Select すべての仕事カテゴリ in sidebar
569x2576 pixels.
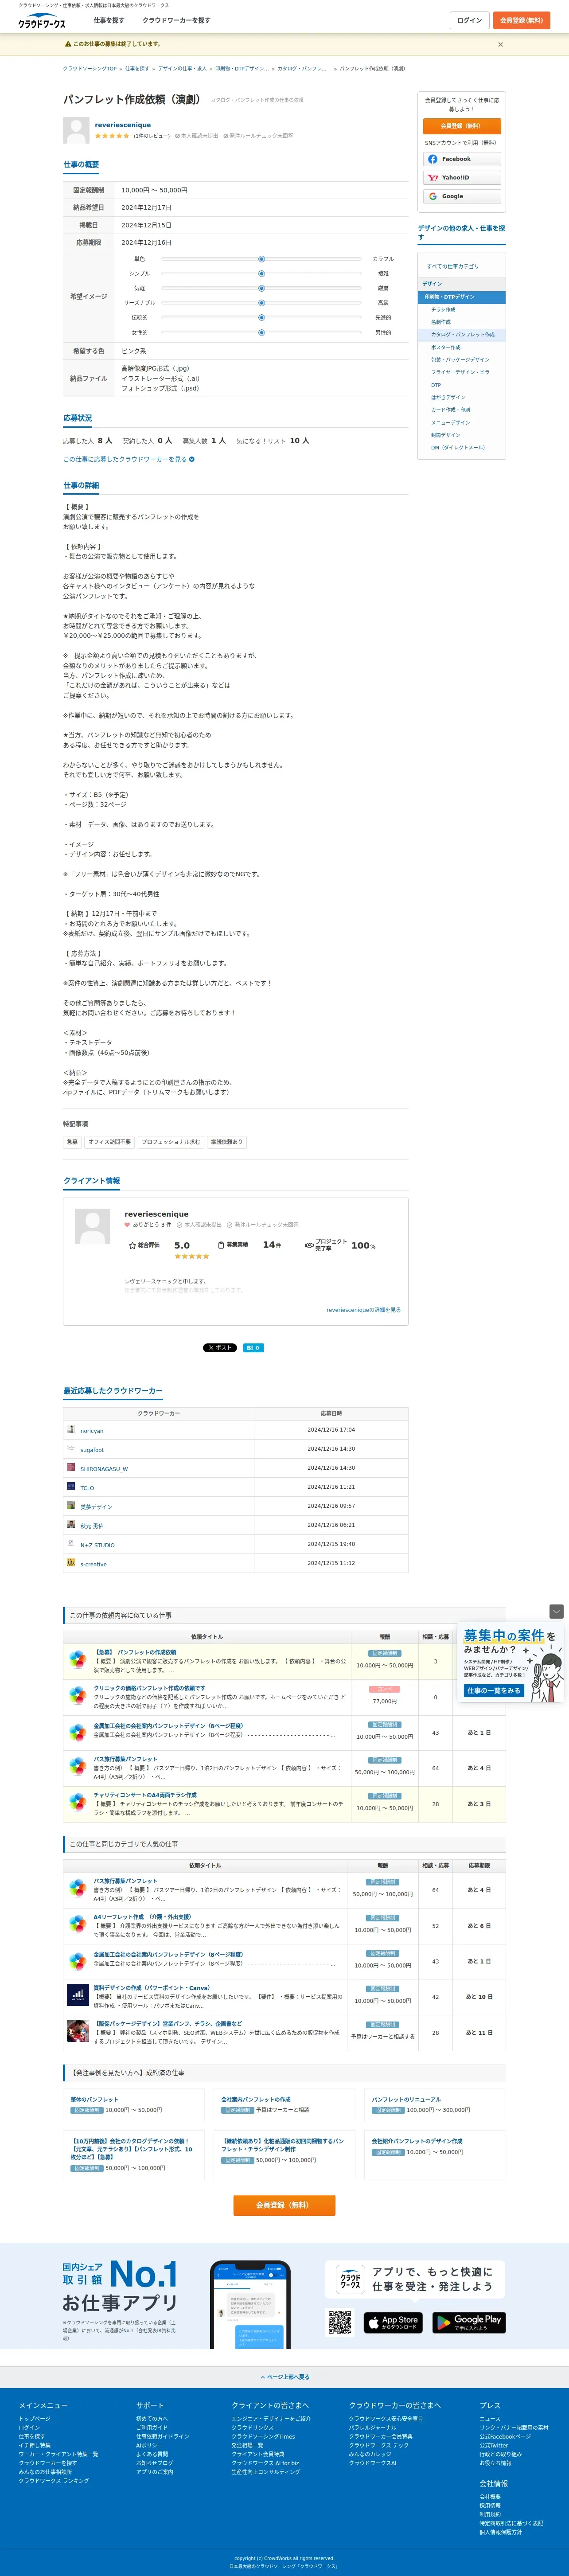pos(453,266)
